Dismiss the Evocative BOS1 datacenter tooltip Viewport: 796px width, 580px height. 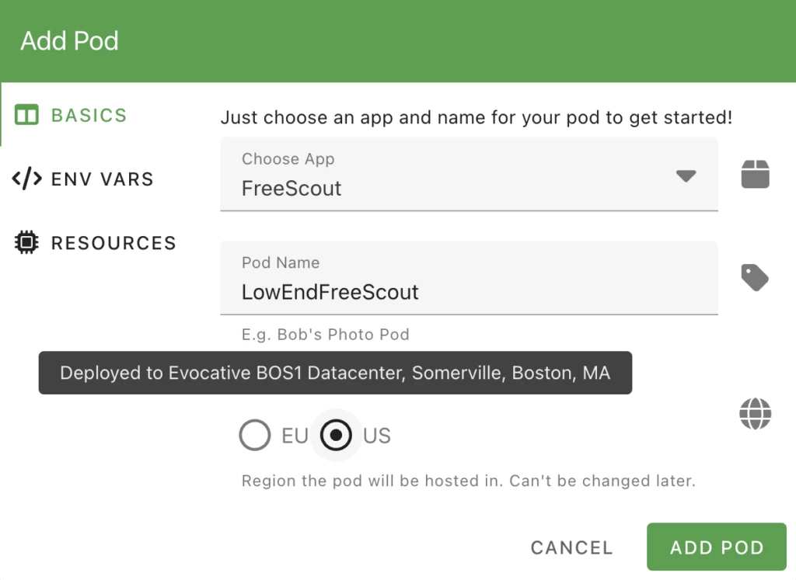(336, 373)
